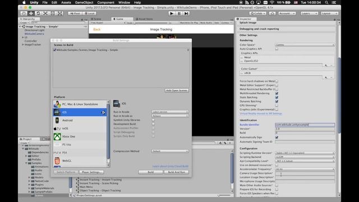Open the Apple menu
The width and height of the screenshot is (359, 202).
[x=24, y=2]
